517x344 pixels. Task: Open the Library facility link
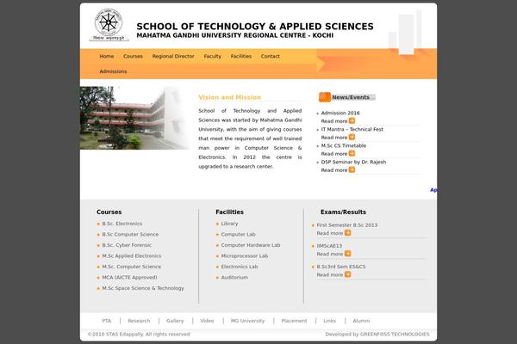coord(229,224)
